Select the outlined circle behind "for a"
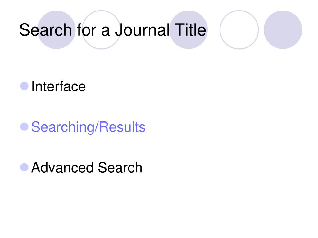318x238 pixels. pyautogui.click(x=101, y=30)
